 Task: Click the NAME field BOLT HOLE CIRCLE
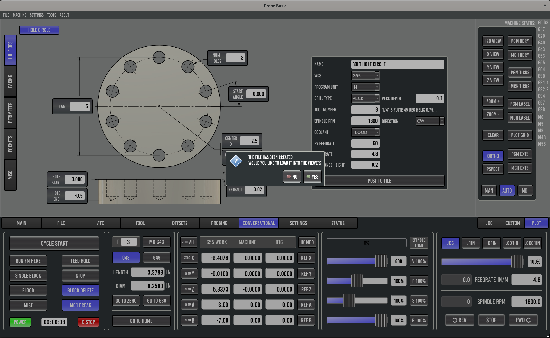(398, 64)
